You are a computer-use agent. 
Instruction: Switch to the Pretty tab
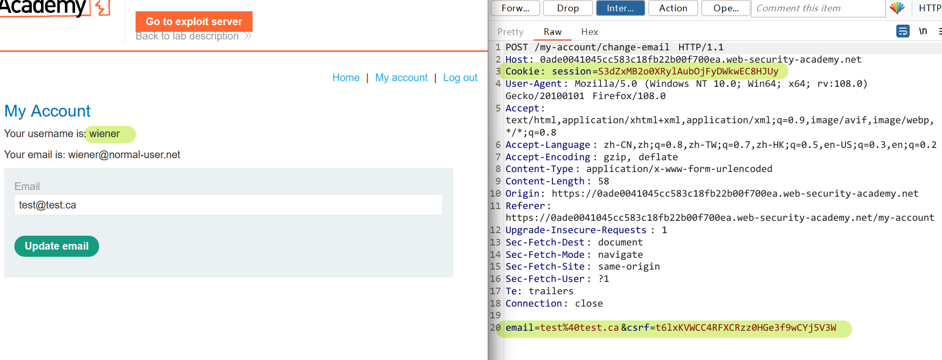coord(510,32)
